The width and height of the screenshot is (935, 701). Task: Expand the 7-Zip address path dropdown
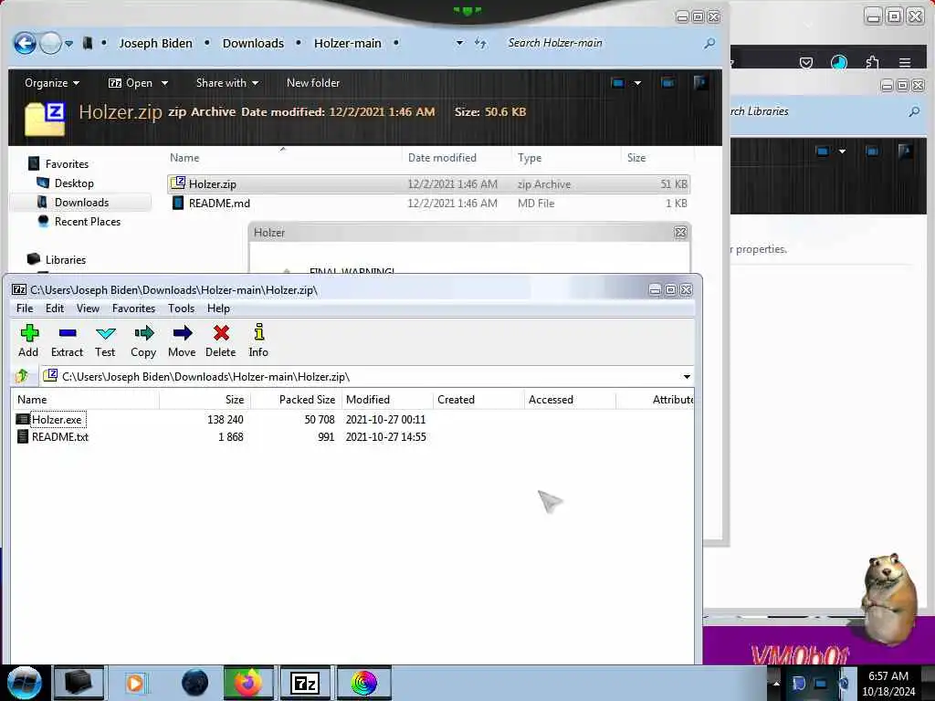(x=687, y=377)
